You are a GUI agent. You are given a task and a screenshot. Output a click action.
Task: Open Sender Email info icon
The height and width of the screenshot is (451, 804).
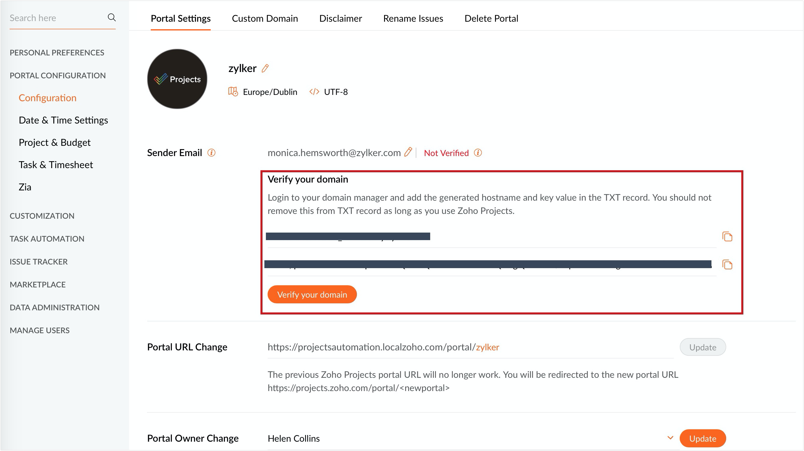pos(211,152)
